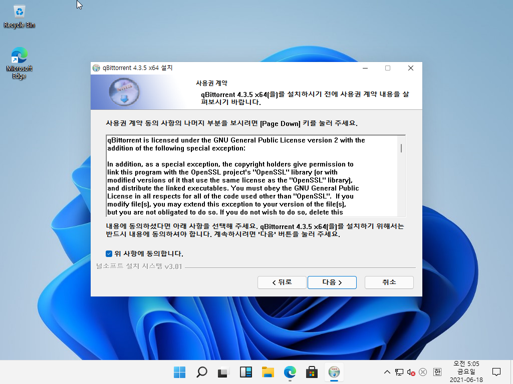Open Microsoft Edge desktop shortcut
Image resolution: width=513 pixels, height=384 pixels.
(x=20, y=63)
